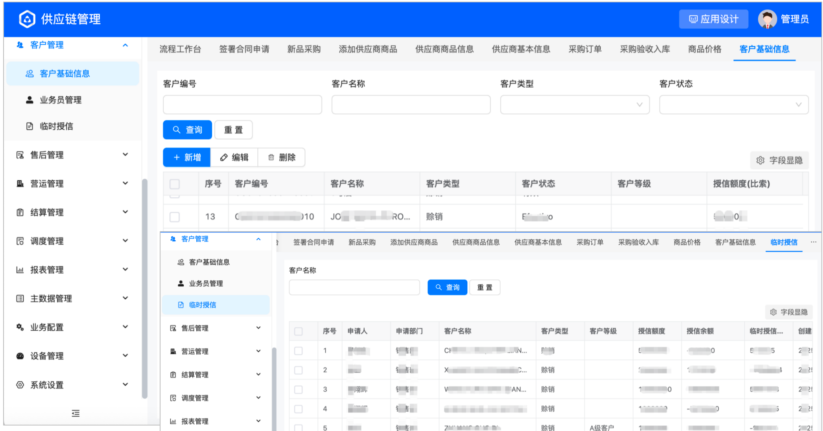Click the 调度管理 icon in the lower sidebar
This screenshot has height=431, width=823.
coord(173,398)
